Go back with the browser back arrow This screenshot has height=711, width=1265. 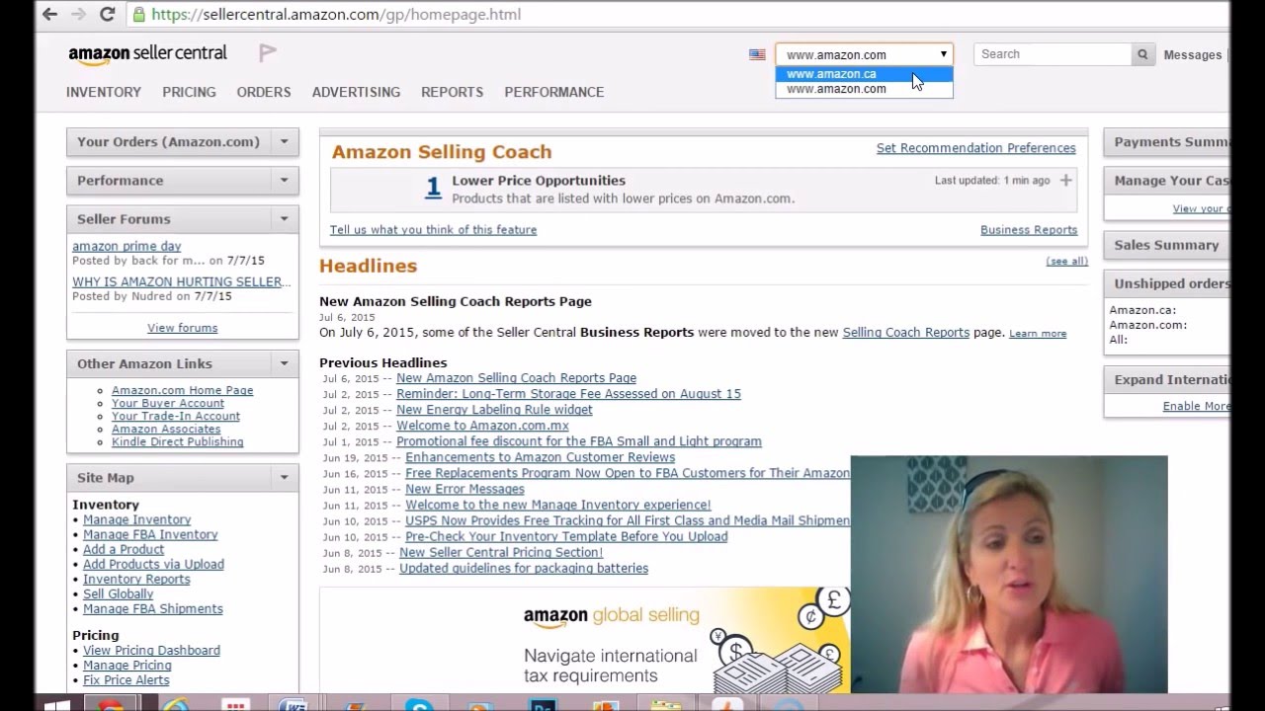(49, 14)
